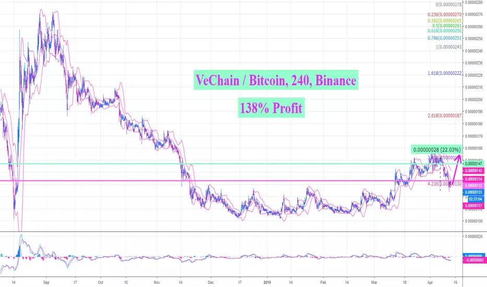Click Fibonacci level 1.618(0.00000222) label
The width and height of the screenshot is (487, 287).
pyautogui.click(x=445, y=73)
